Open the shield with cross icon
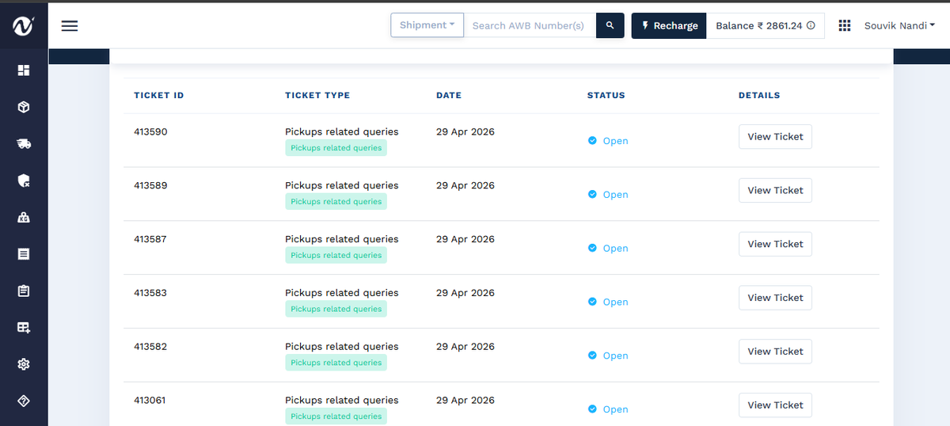Image resolution: width=950 pixels, height=426 pixels. (24, 181)
